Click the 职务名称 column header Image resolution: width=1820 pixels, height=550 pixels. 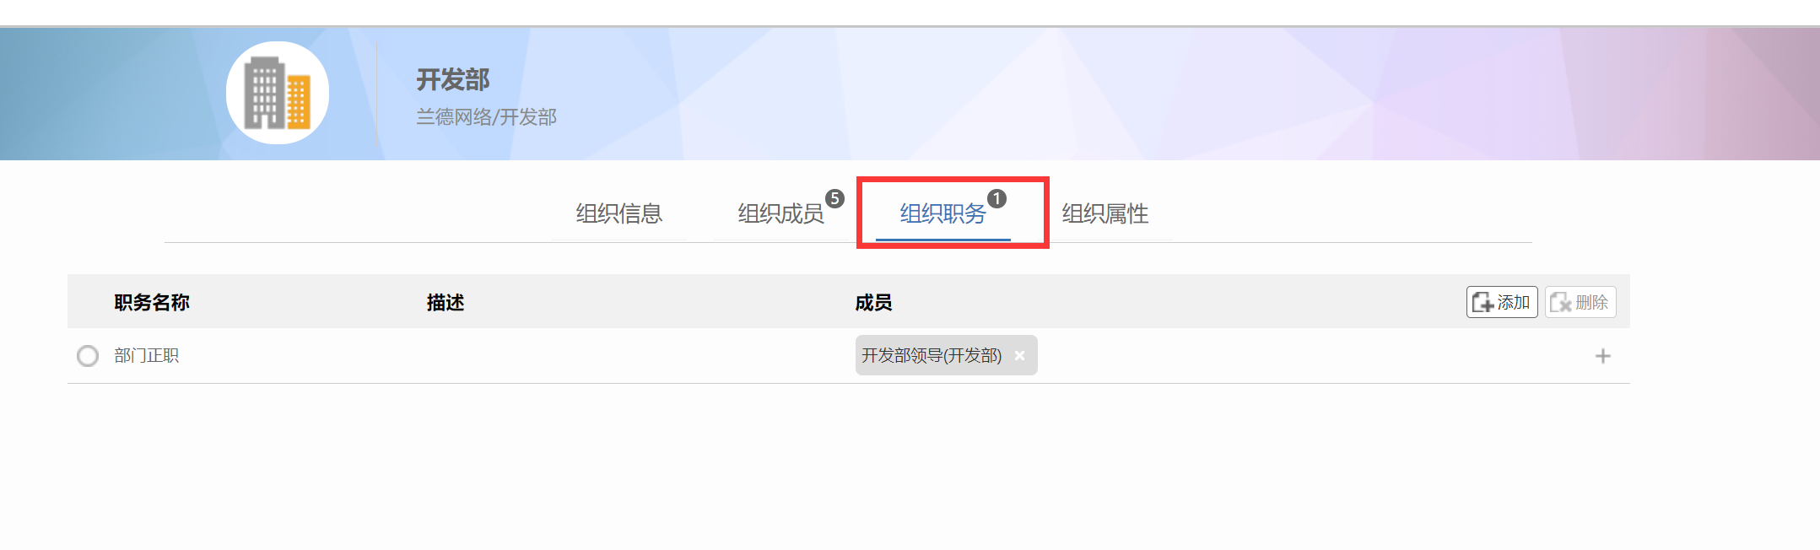tap(152, 302)
